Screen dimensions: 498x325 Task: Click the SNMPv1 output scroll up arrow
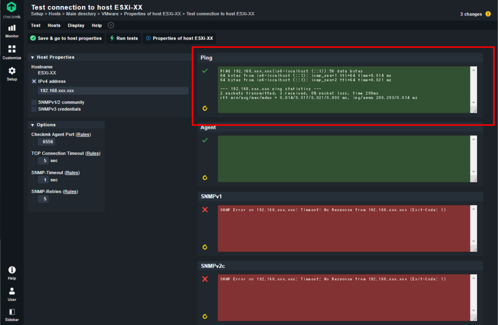click(474, 208)
